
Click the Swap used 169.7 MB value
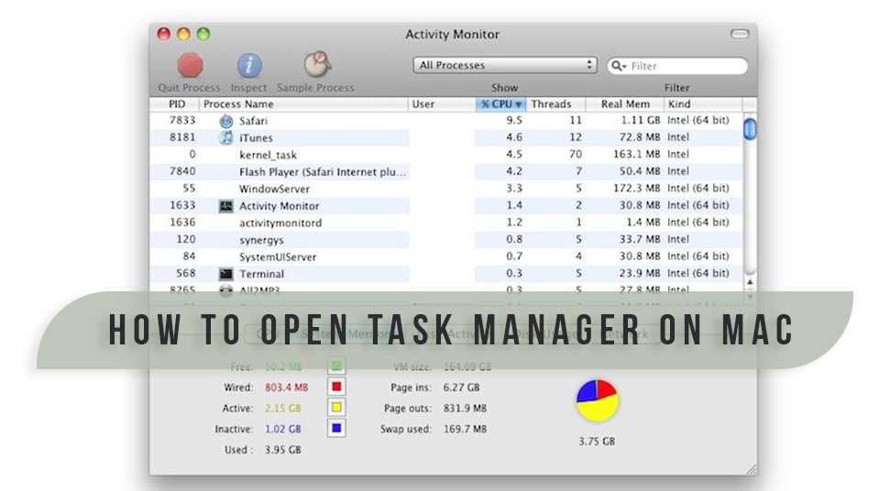465,430
